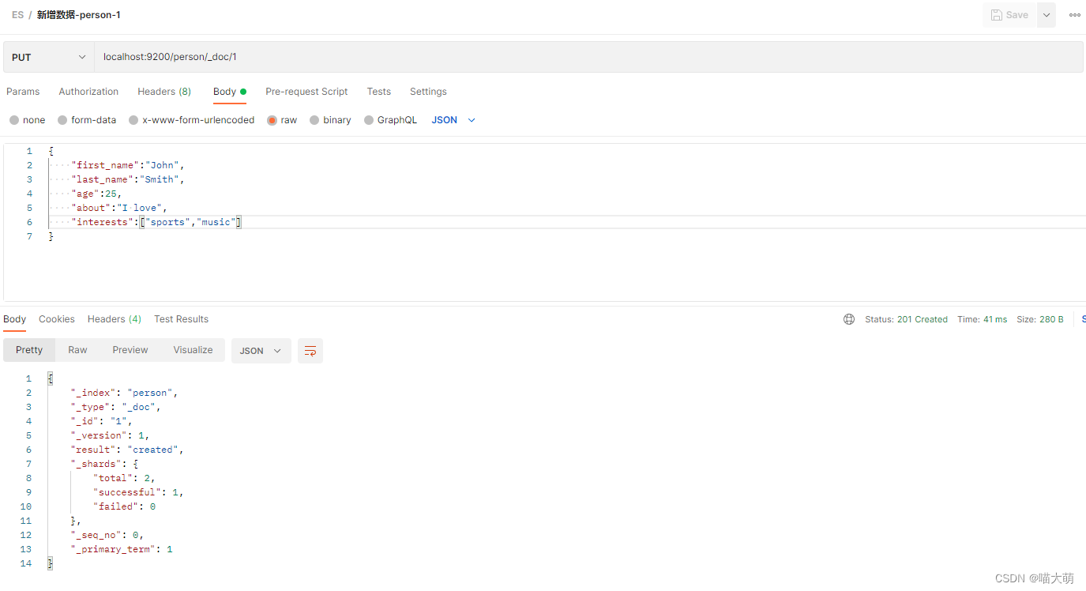
Task: Select the request Body tab
Action: point(230,92)
